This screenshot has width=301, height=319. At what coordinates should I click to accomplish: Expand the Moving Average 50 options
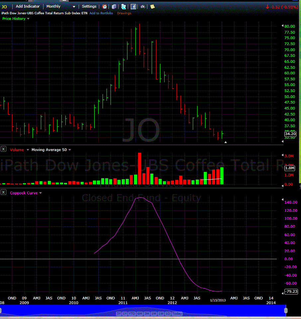(x=70, y=150)
